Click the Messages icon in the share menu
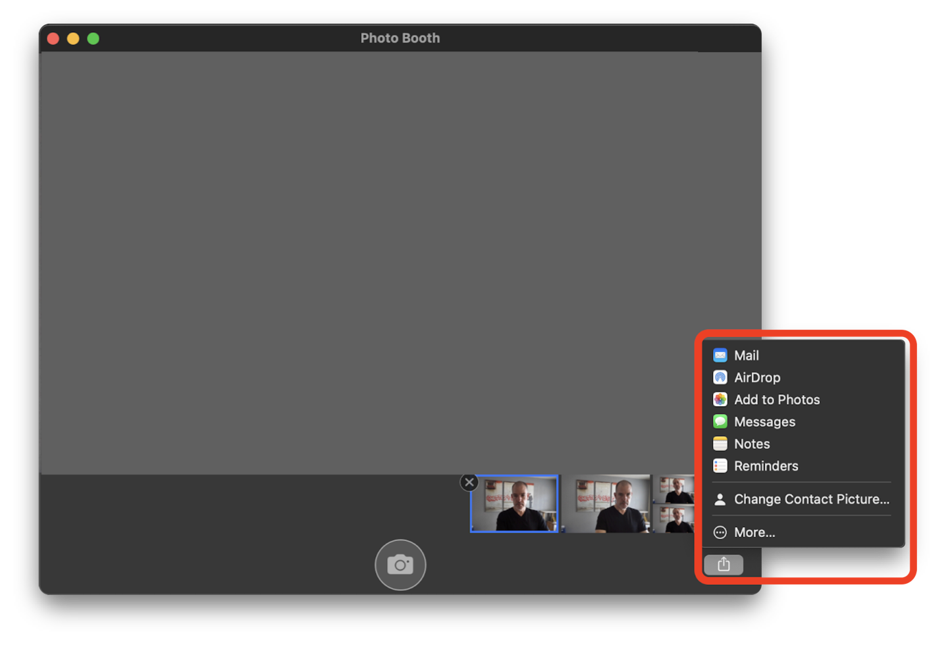 point(721,422)
